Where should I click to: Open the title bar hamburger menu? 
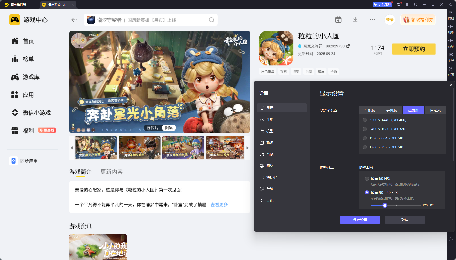coord(407,4)
